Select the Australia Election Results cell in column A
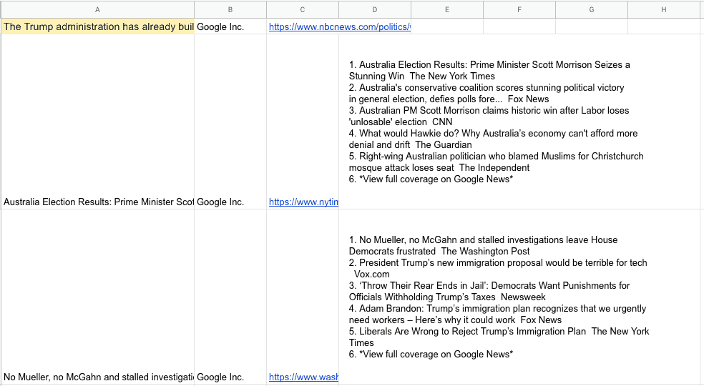The width and height of the screenshot is (704, 386). (x=98, y=122)
